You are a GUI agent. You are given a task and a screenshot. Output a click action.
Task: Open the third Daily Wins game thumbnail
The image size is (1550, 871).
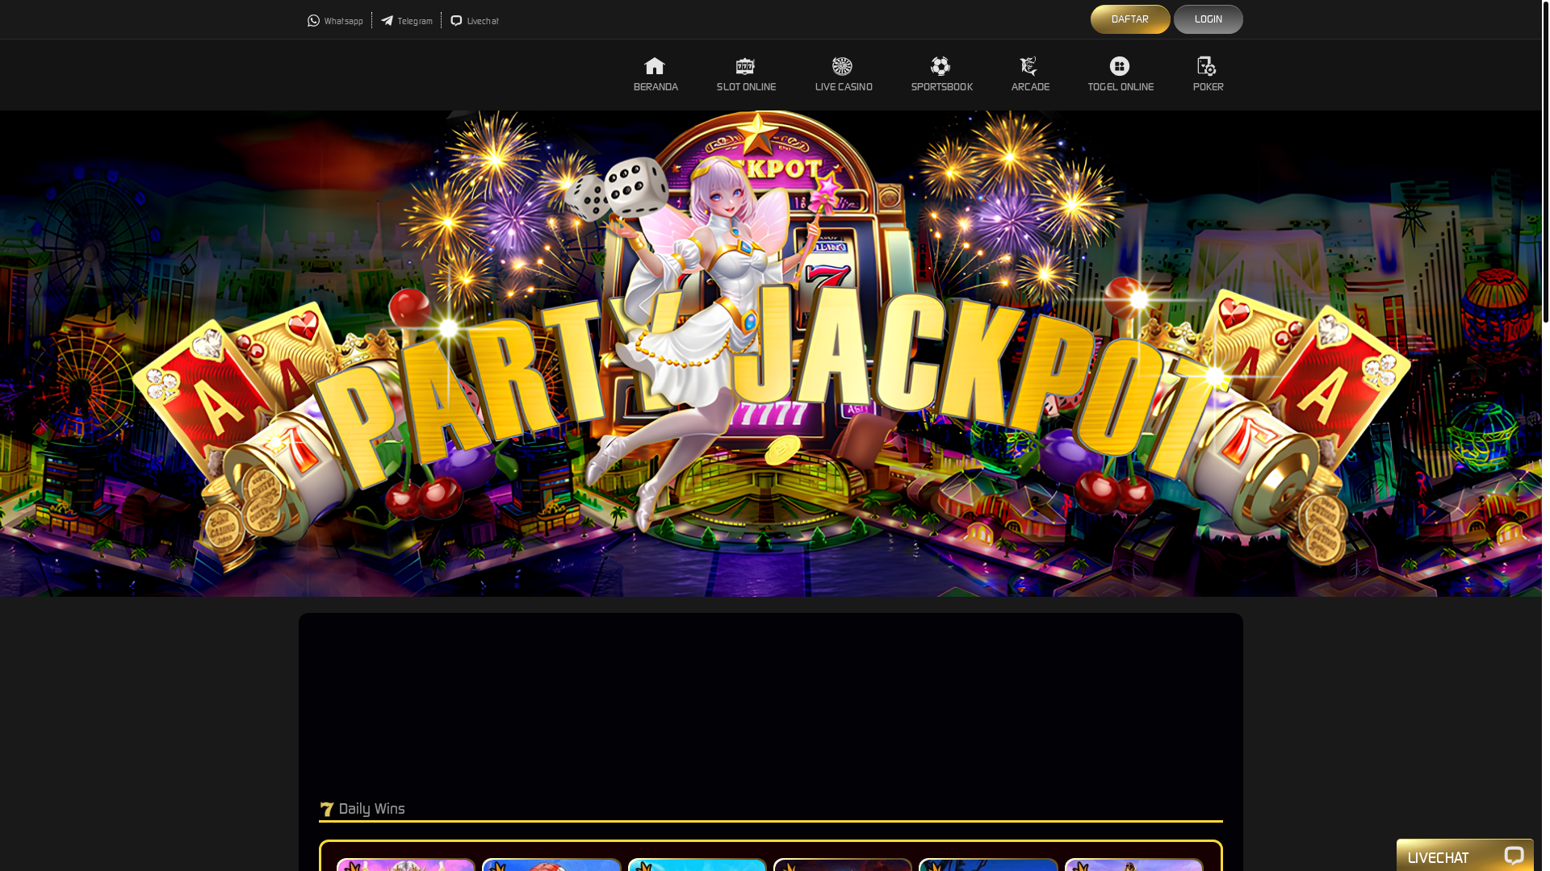pos(697,865)
